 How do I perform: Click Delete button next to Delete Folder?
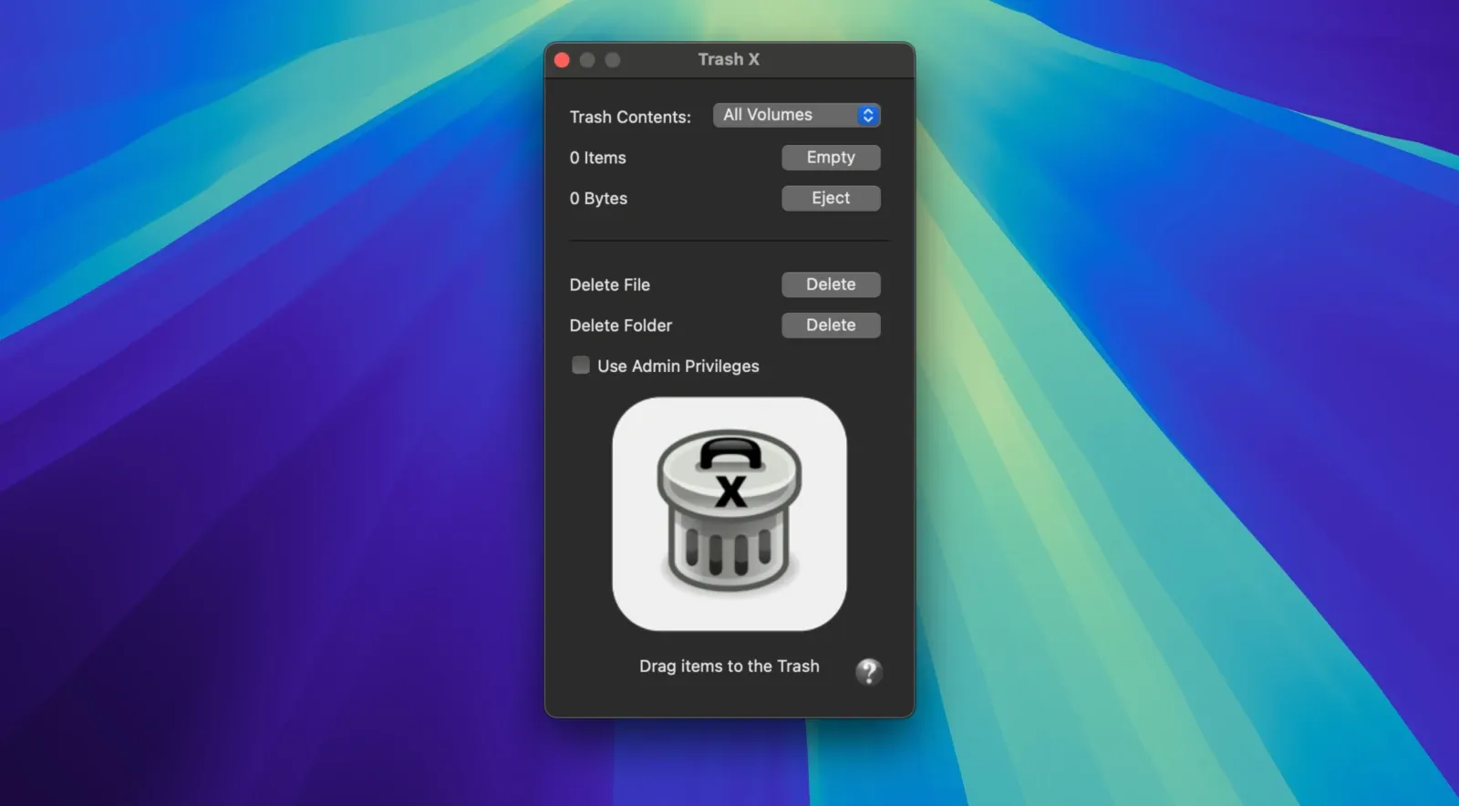[830, 325]
